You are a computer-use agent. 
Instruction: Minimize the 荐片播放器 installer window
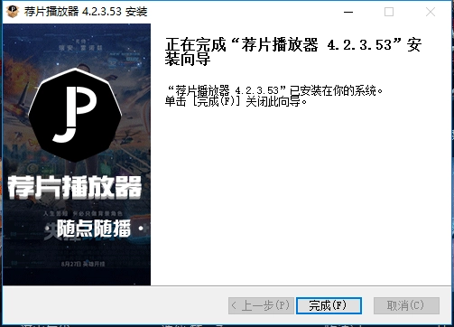tap(348, 12)
